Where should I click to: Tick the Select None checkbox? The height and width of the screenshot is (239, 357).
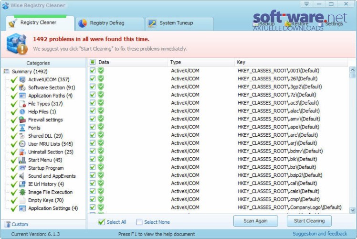(x=139, y=222)
